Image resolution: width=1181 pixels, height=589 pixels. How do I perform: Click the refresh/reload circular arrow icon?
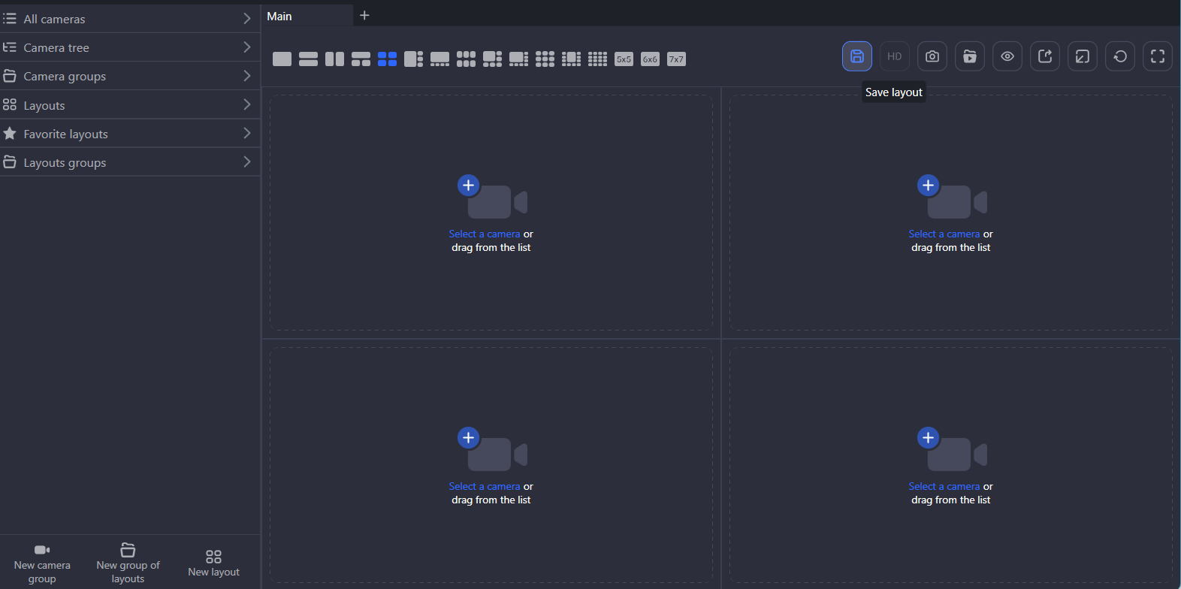point(1119,56)
